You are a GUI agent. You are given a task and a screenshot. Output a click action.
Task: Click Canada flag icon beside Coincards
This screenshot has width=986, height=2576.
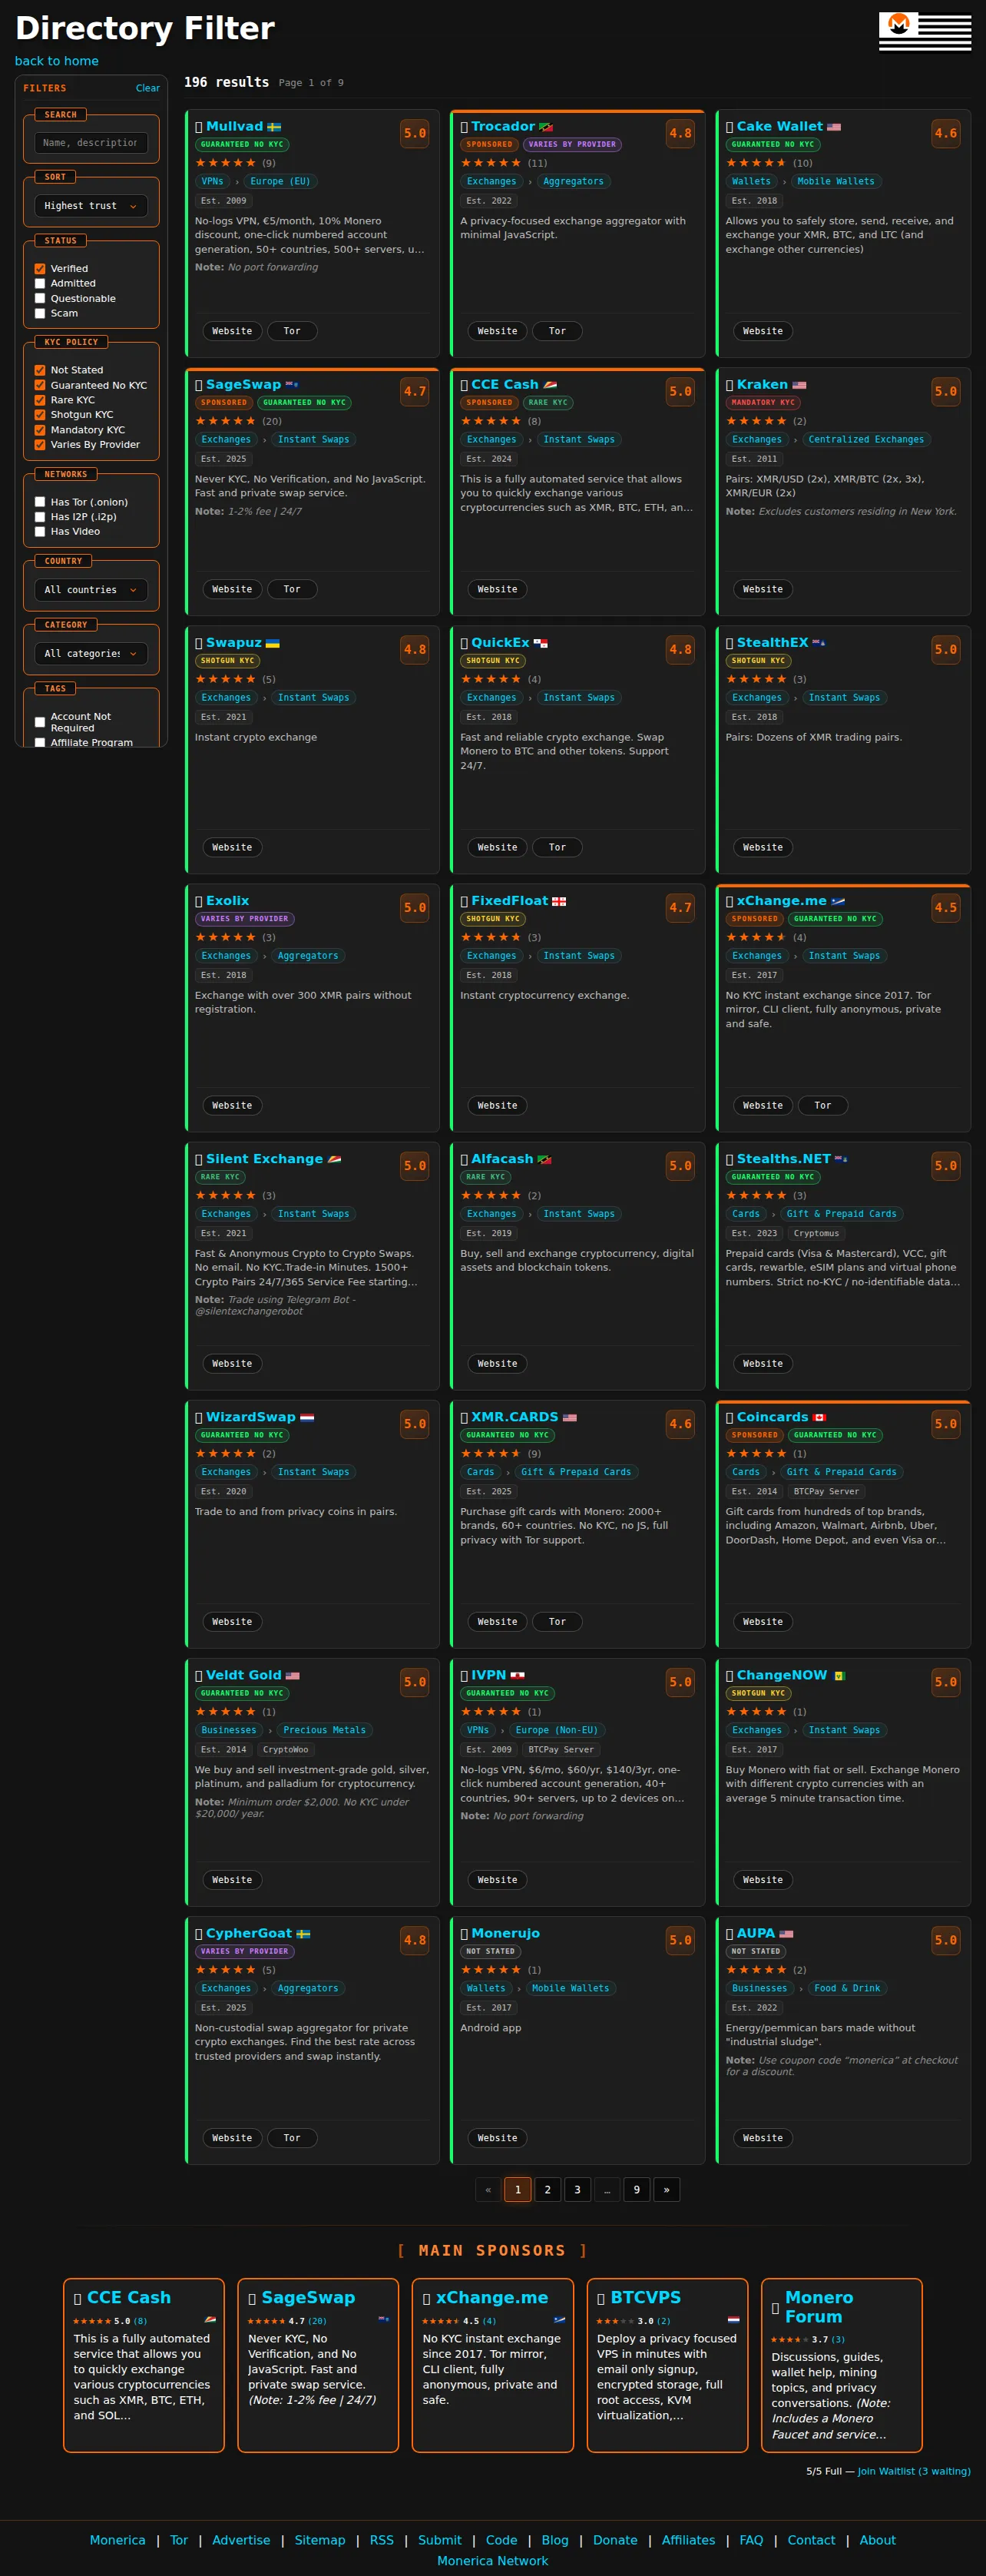[819, 1417]
